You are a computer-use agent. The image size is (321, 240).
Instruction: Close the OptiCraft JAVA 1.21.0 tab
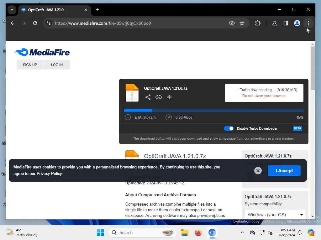tap(86, 10)
